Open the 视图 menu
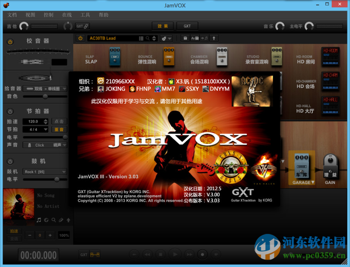350x267 pixels. (x=30, y=15)
